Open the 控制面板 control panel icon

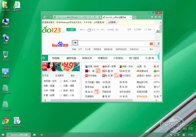click(x=6, y=73)
